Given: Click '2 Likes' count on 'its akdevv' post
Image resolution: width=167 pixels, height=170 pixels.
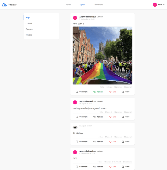Looking at the screenshot, I should click(x=101, y=137).
